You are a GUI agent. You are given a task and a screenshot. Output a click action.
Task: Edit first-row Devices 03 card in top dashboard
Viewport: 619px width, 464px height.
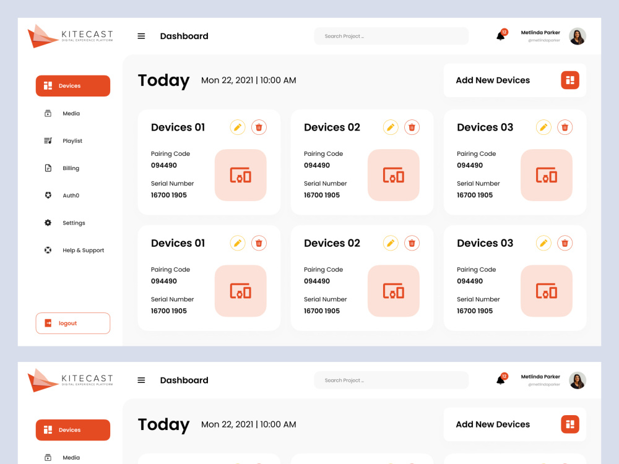pos(543,127)
